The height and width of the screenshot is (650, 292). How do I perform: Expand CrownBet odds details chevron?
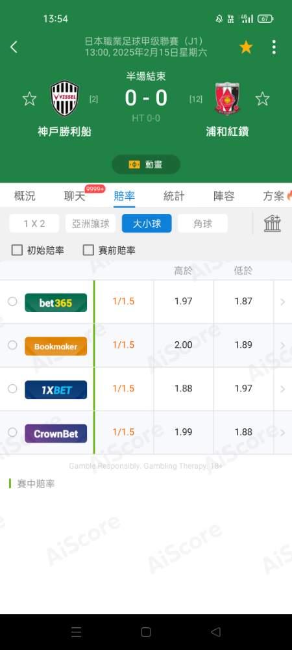coord(283,432)
